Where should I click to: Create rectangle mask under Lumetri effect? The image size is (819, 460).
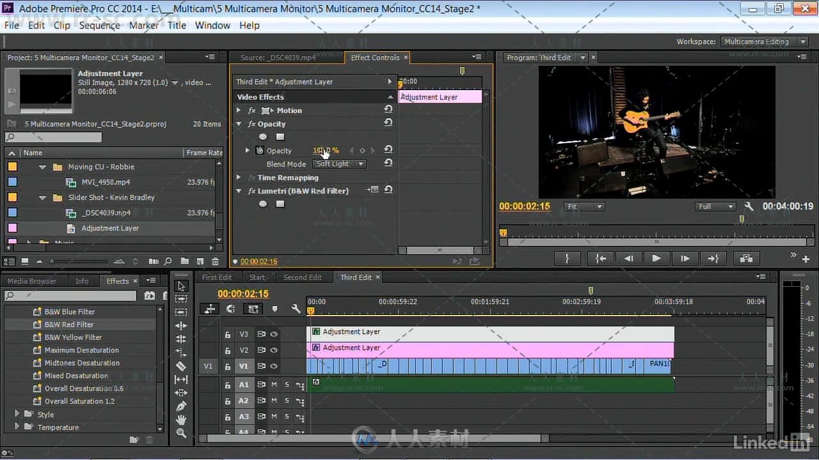tap(280, 204)
